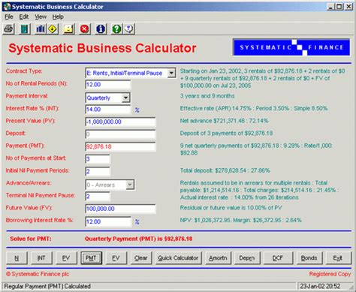Click the red X toolbar icon
This screenshot has width=356, height=292.
point(84,29)
